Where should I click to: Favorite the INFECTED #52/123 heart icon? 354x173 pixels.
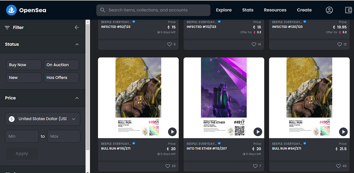(169, 44)
